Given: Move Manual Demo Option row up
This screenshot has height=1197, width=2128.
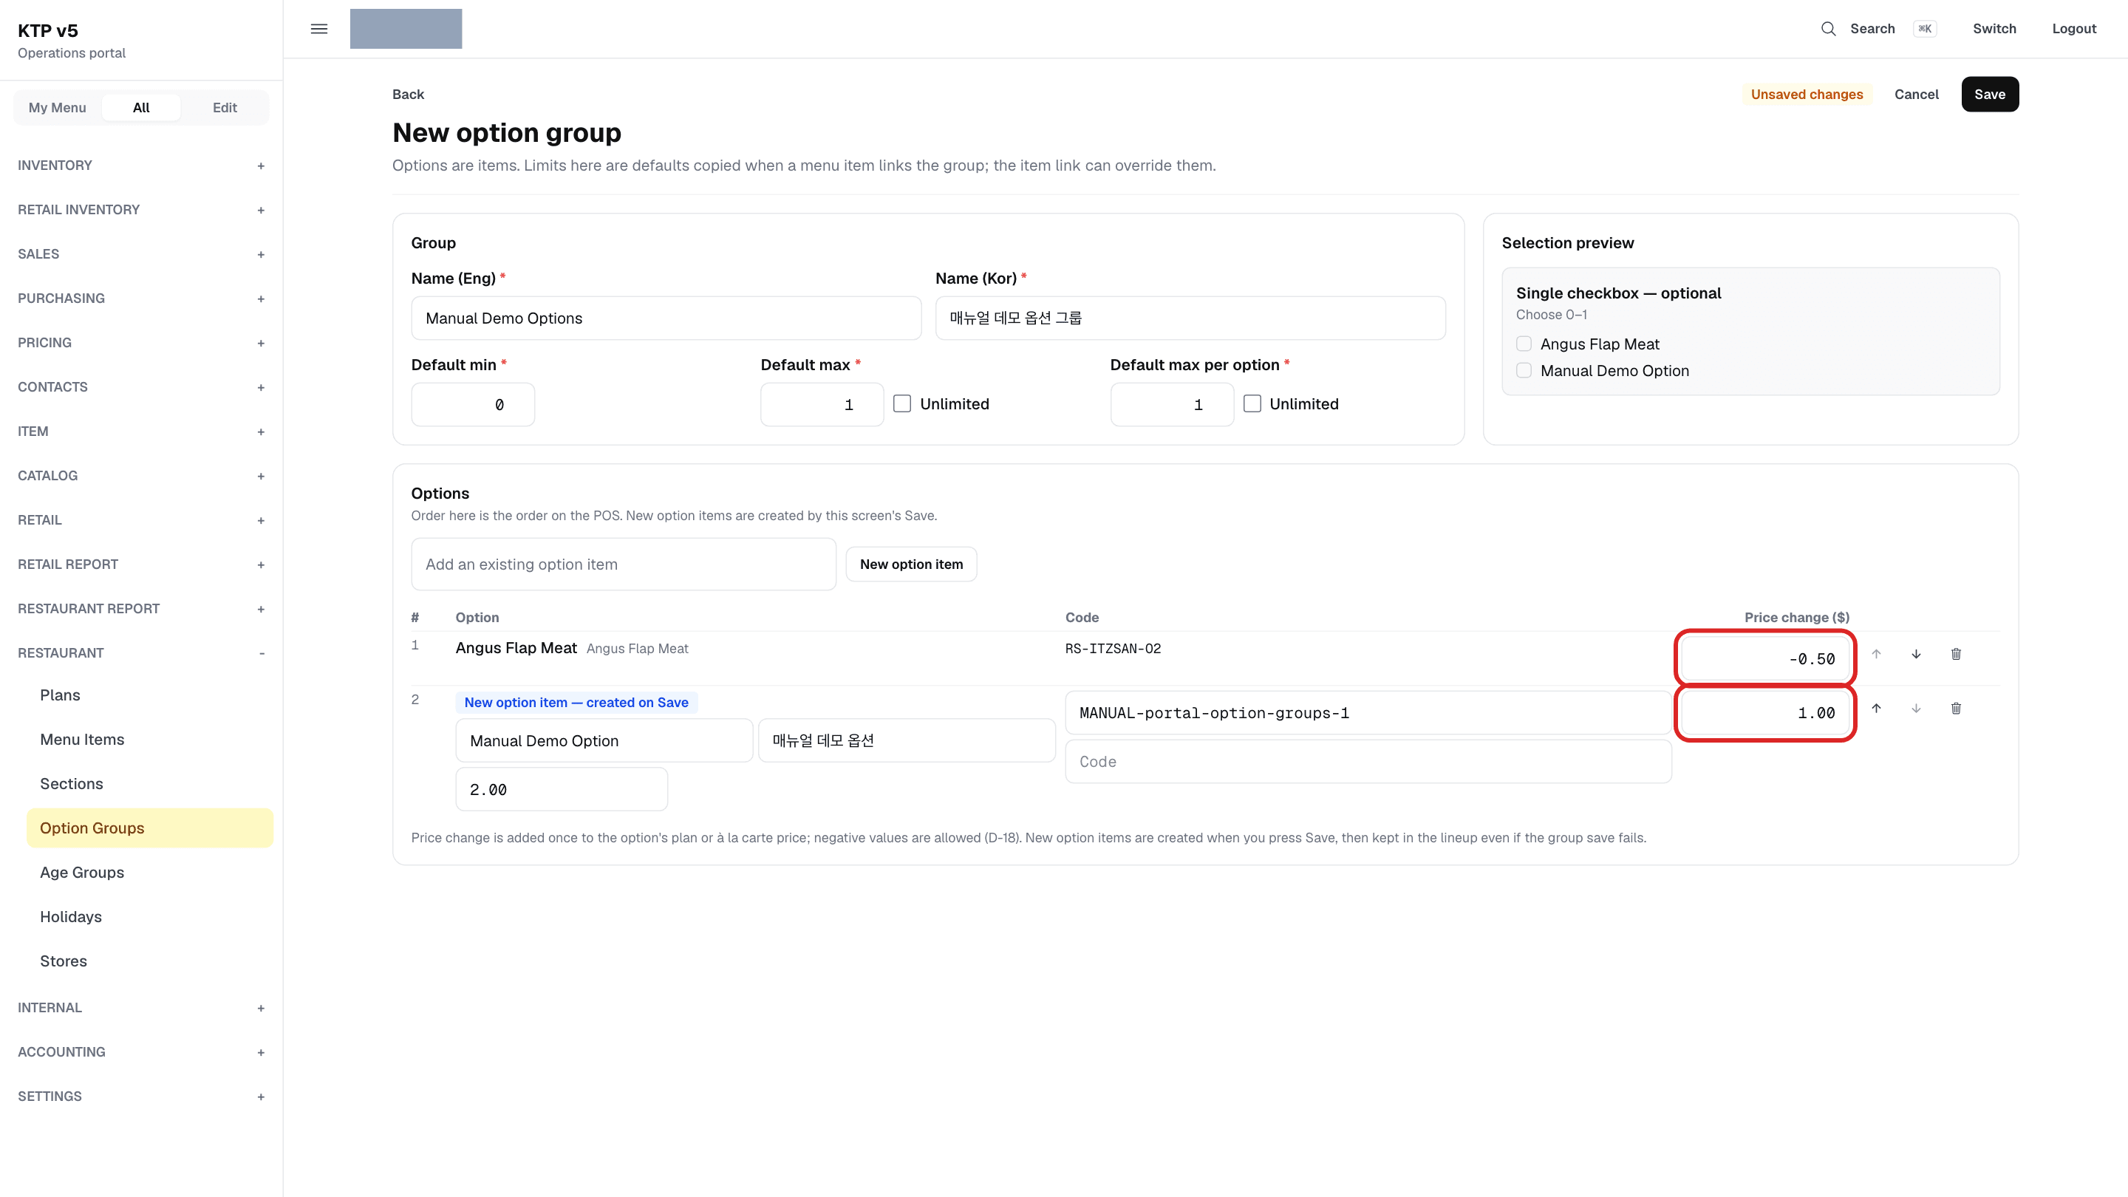Looking at the screenshot, I should click(1876, 709).
